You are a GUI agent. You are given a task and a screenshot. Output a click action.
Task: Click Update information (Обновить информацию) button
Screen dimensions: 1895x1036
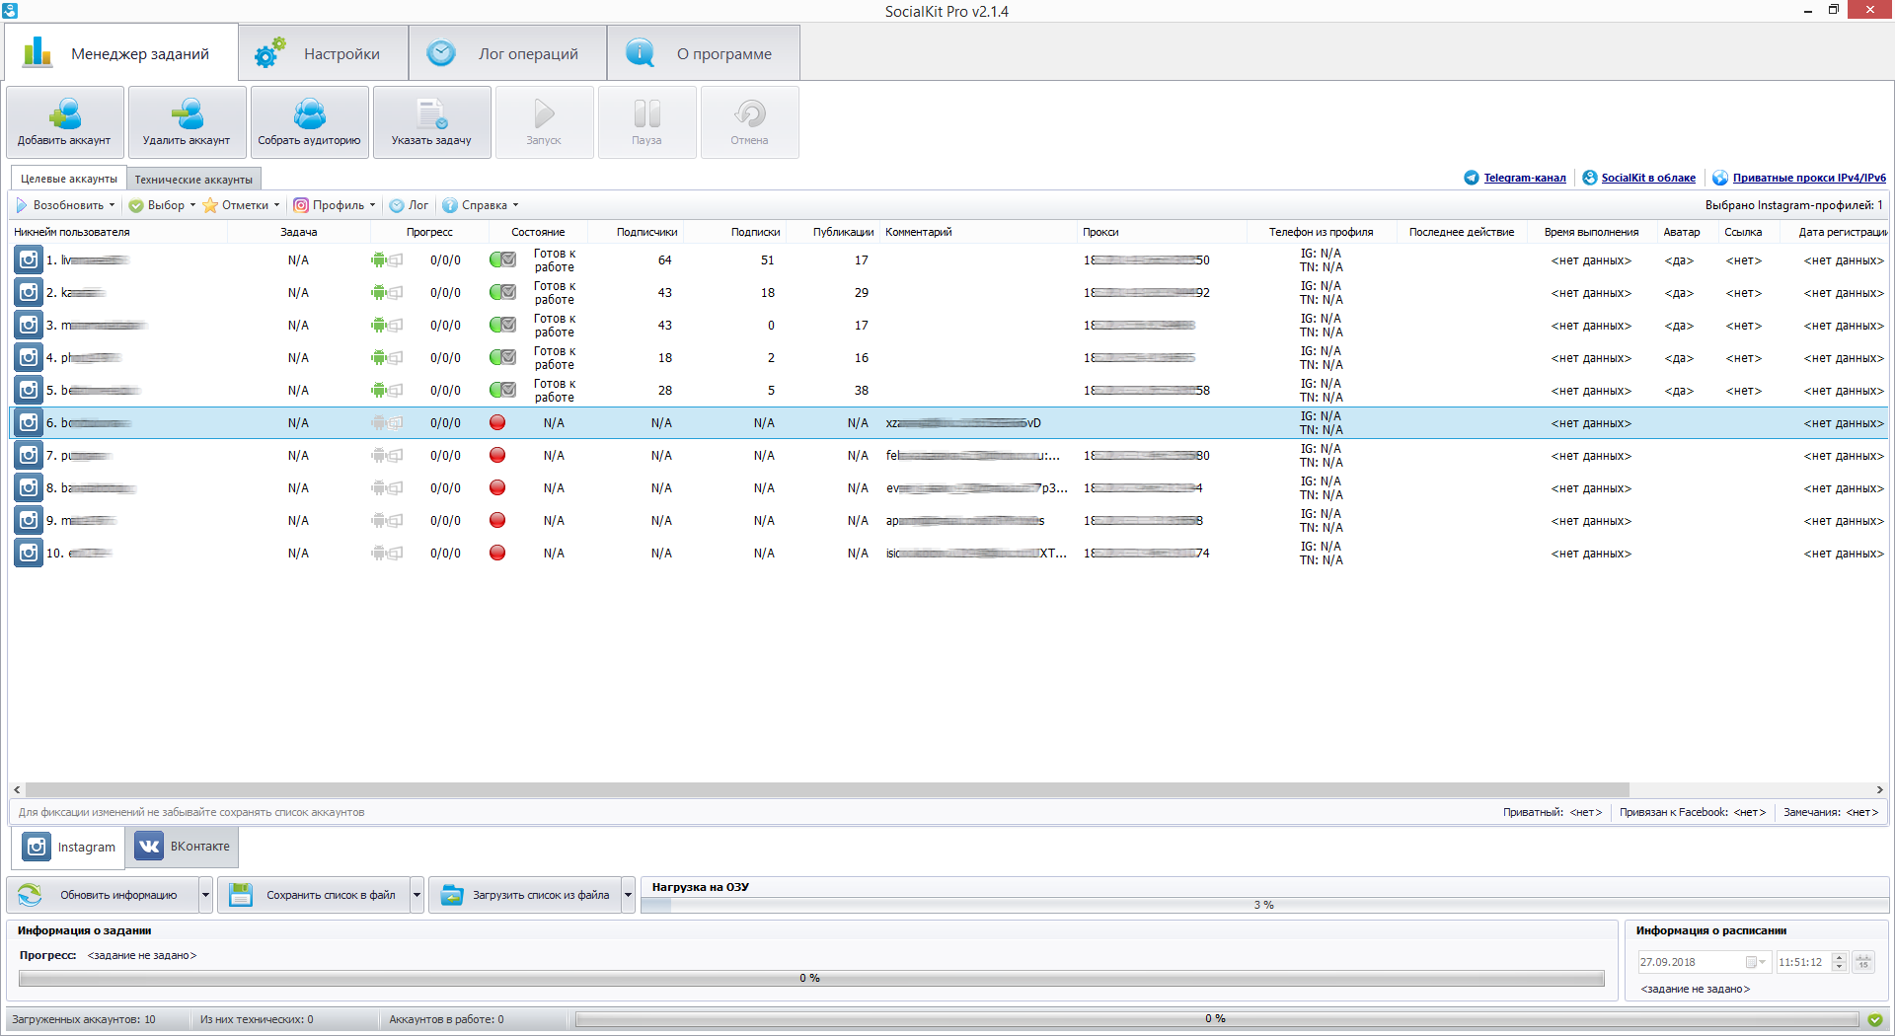[103, 895]
